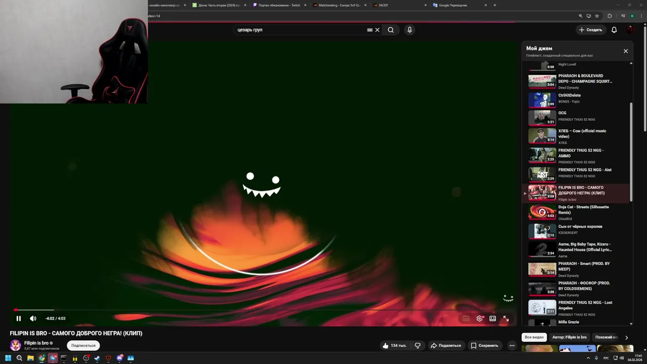Click Подписаться subscribe button
647x364 pixels.
tap(83, 346)
